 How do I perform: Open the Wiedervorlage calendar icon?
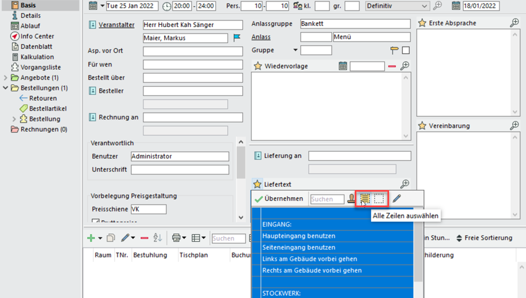pos(343,66)
